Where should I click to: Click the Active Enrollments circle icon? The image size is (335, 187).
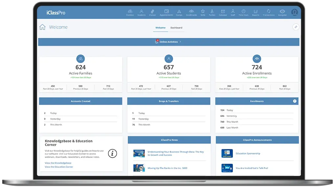click(x=257, y=59)
